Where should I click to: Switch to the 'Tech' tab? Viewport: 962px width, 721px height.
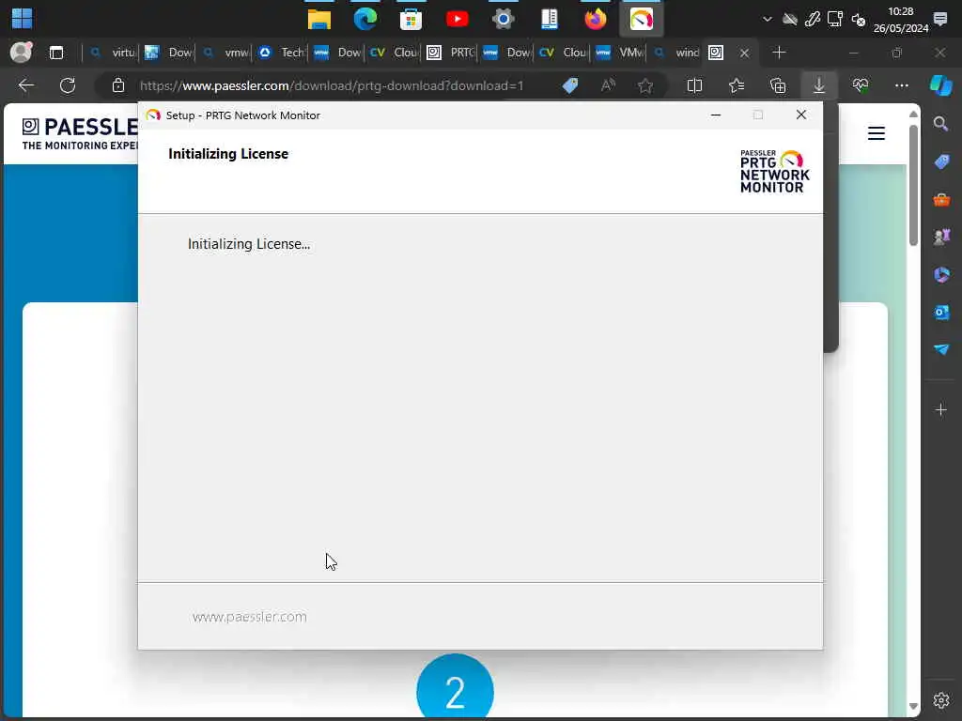pos(281,53)
